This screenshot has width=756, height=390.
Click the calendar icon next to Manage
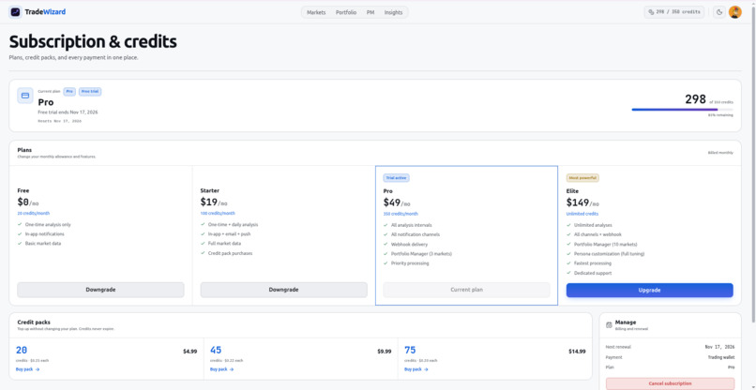click(609, 325)
